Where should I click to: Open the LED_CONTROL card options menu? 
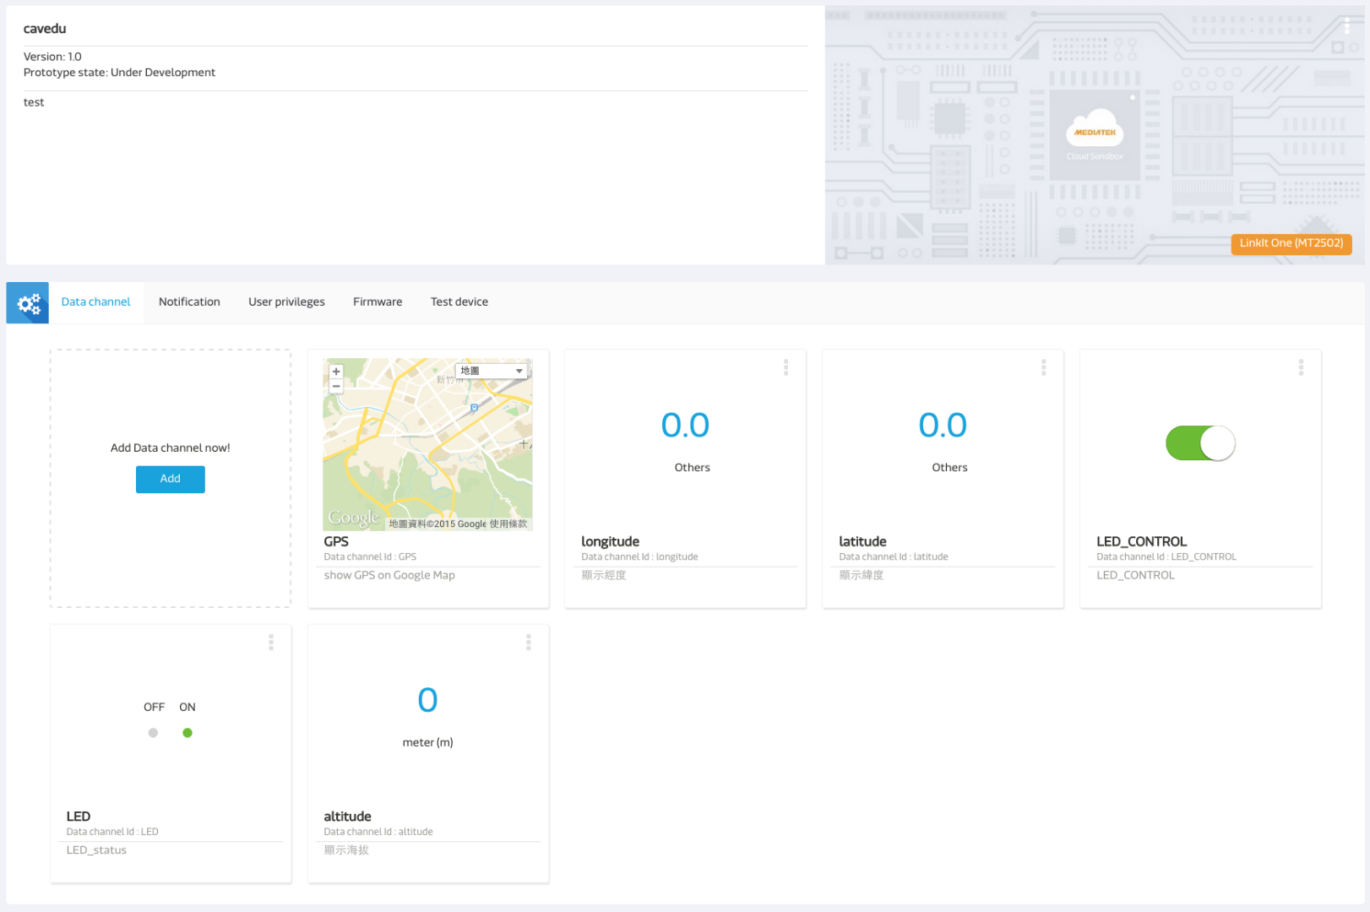1301,367
